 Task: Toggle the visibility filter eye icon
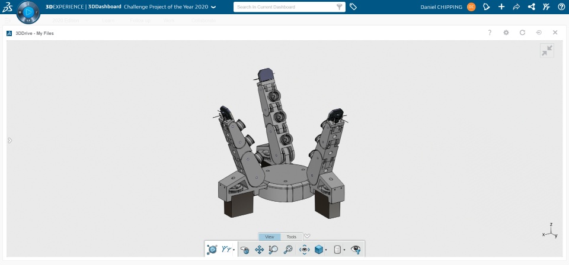tap(356, 250)
